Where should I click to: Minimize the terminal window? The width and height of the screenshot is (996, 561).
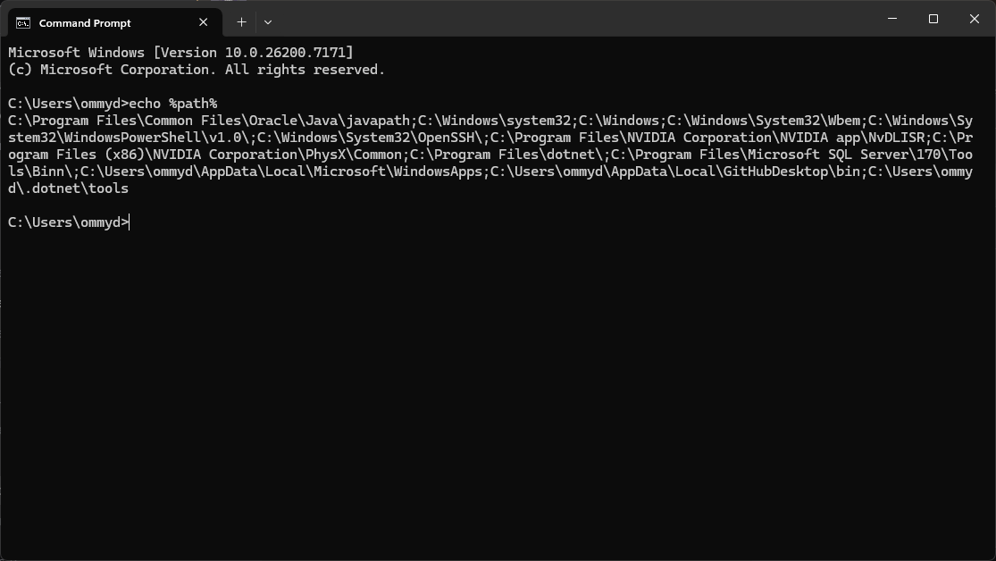(891, 19)
